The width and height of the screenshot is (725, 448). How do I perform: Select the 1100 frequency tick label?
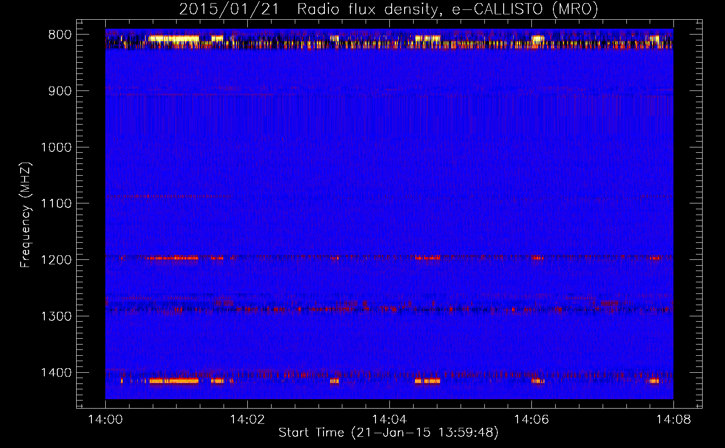click(56, 204)
